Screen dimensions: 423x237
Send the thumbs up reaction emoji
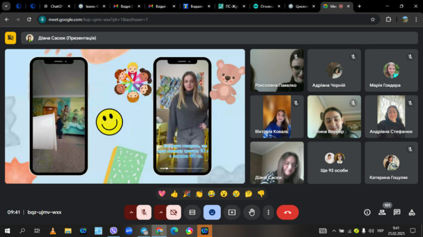point(174,194)
